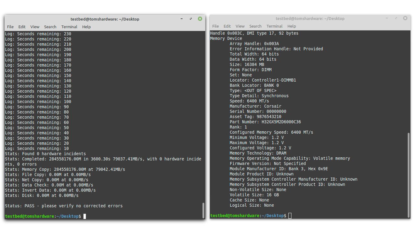Click 'Configured Voltage: 1.2 V' line
416x234 pixels.
(260, 148)
